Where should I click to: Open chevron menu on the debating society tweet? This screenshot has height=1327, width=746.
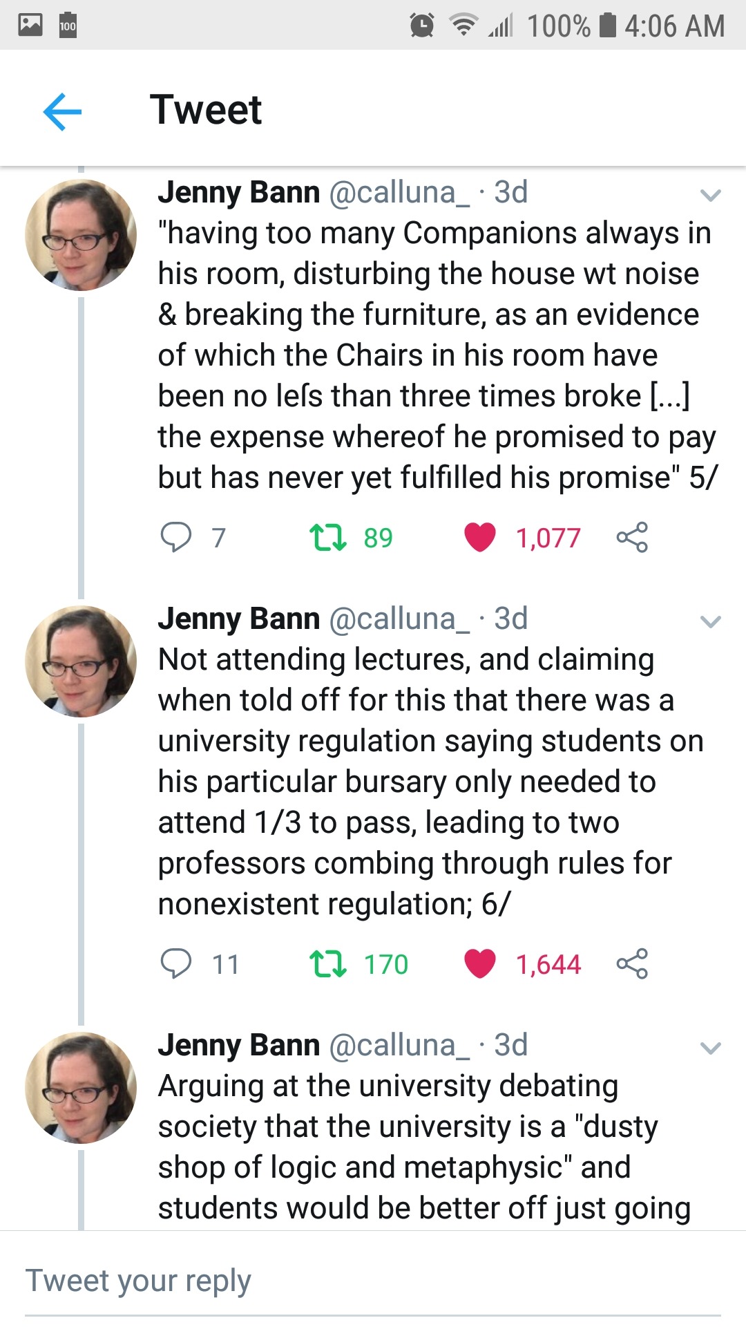(711, 1048)
